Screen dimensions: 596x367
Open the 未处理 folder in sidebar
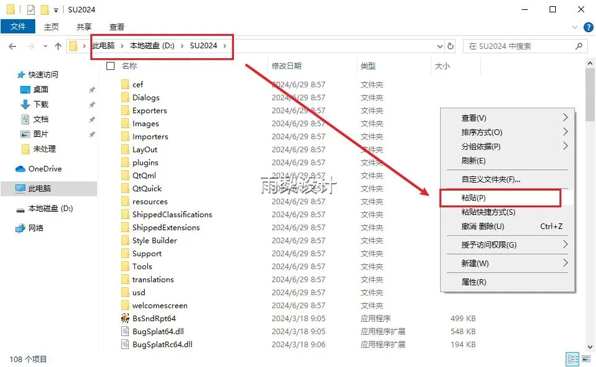(x=45, y=149)
